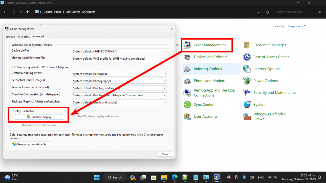Click Reload current calibrations button
Viewport: 326px width, 183px height.
[39, 125]
